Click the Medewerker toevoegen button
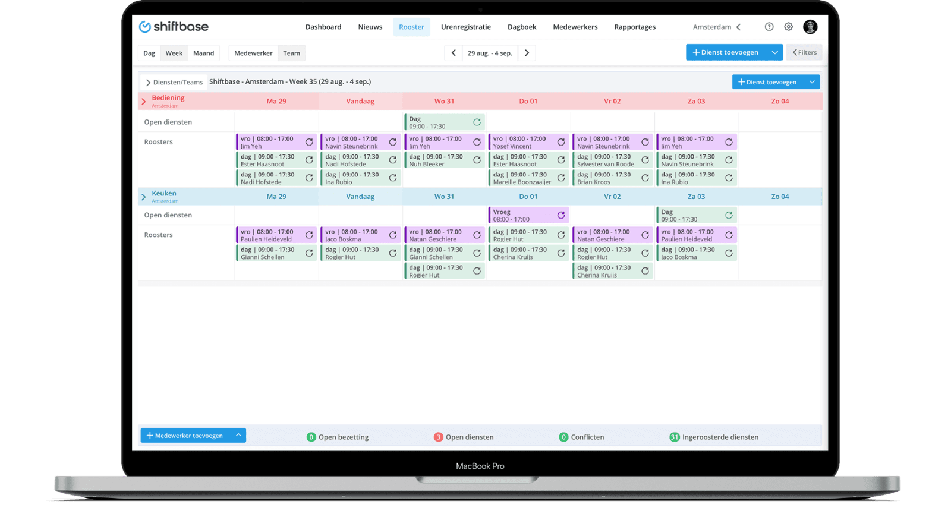Viewport: 951px width, 514px height. [x=185, y=436]
